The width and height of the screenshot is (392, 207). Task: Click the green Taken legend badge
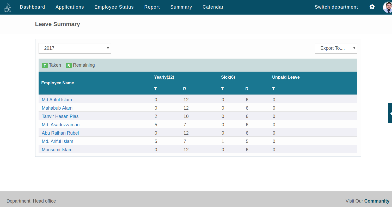tap(45, 65)
